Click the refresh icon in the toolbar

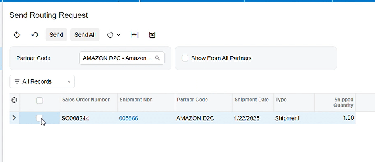tap(17, 35)
